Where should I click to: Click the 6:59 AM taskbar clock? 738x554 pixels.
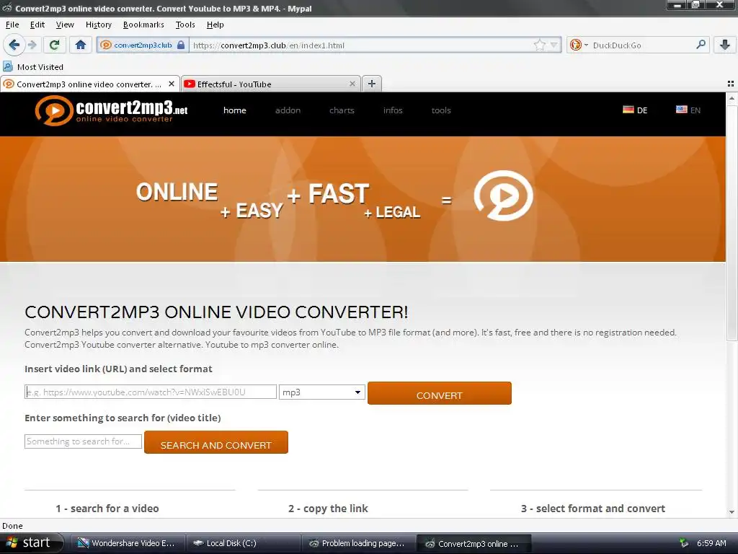tap(711, 543)
